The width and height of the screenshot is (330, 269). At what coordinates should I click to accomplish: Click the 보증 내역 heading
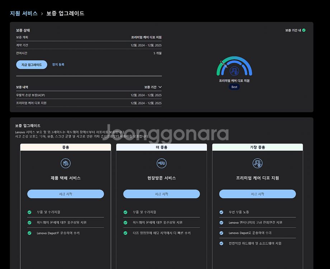(22, 87)
